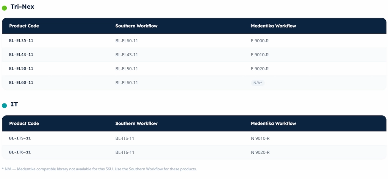Screen dimensions: 388x179
Task: Select product code BL-ITS-11 in first column
Action: [20, 138]
